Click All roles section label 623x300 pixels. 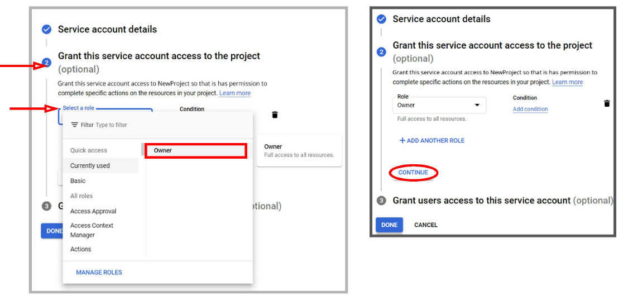(82, 196)
